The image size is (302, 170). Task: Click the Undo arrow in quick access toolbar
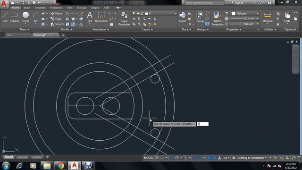point(39,2)
